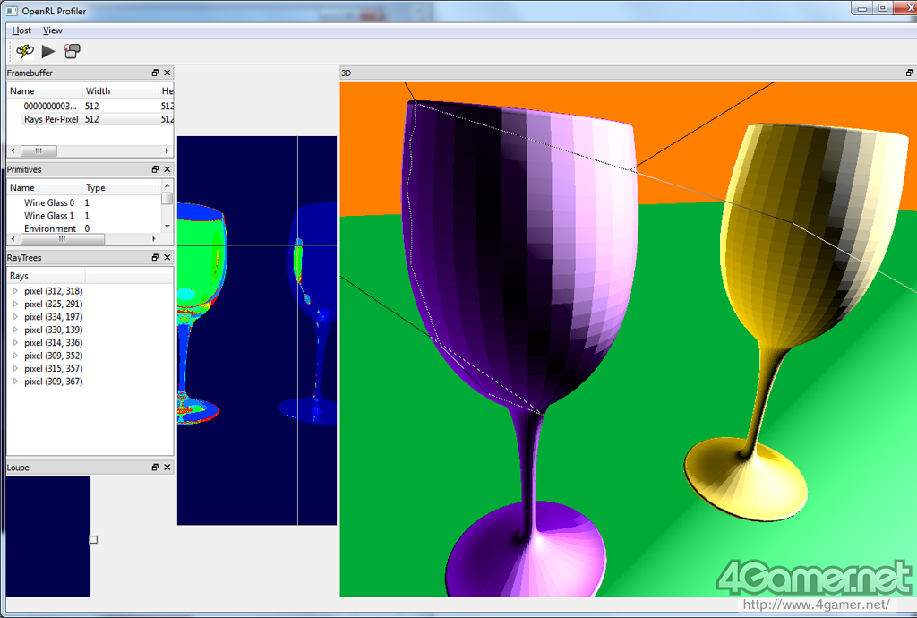Sort Primitives list by Name column

pyautogui.click(x=45, y=188)
